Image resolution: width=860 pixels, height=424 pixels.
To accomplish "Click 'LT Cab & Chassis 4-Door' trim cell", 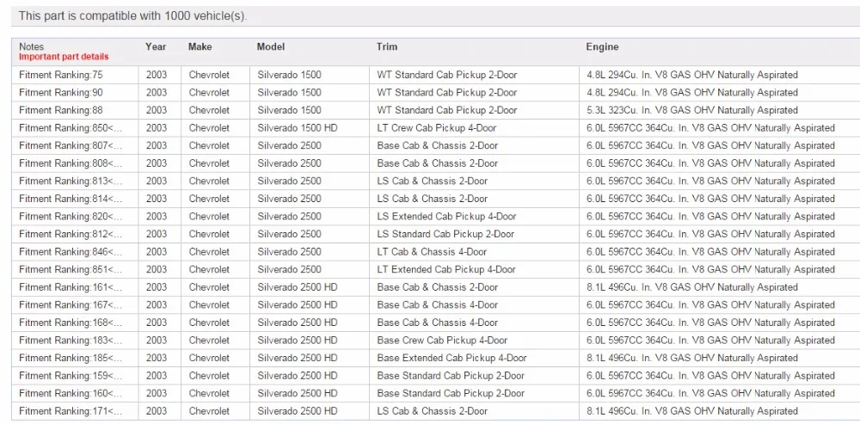I will pos(474,252).
